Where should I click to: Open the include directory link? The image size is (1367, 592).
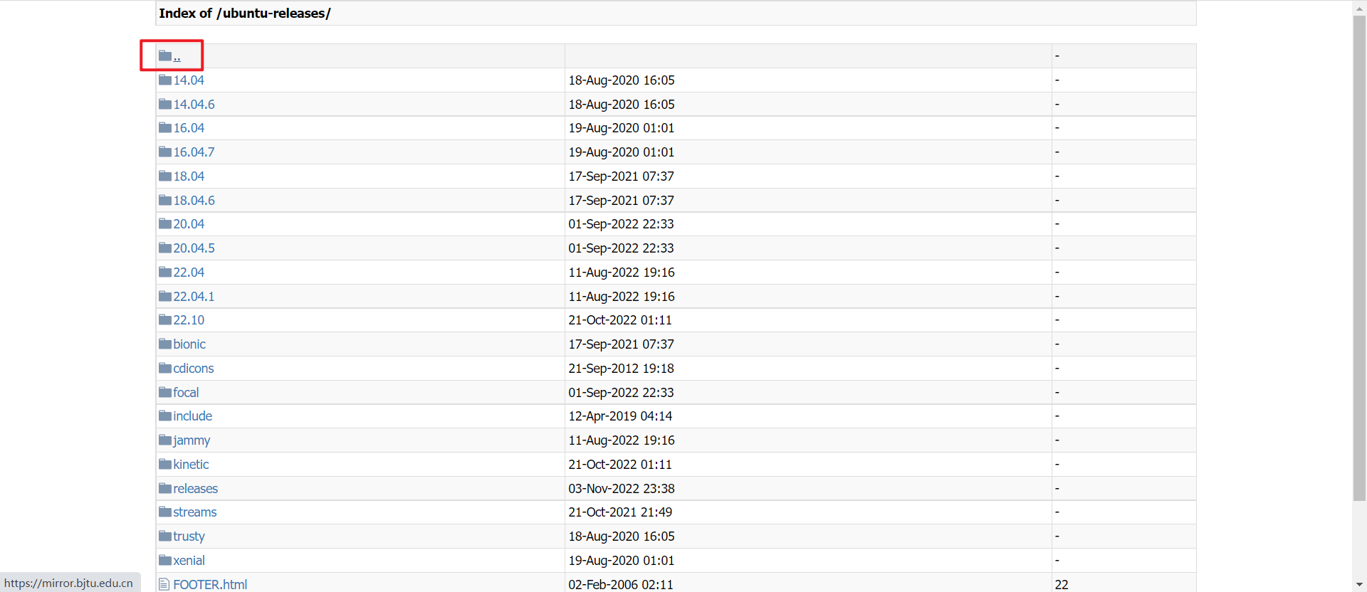tap(192, 416)
